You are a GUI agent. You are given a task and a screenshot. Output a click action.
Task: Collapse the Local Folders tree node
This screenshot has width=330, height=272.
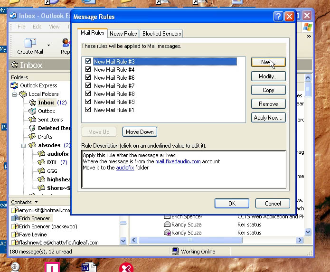tap(14, 94)
